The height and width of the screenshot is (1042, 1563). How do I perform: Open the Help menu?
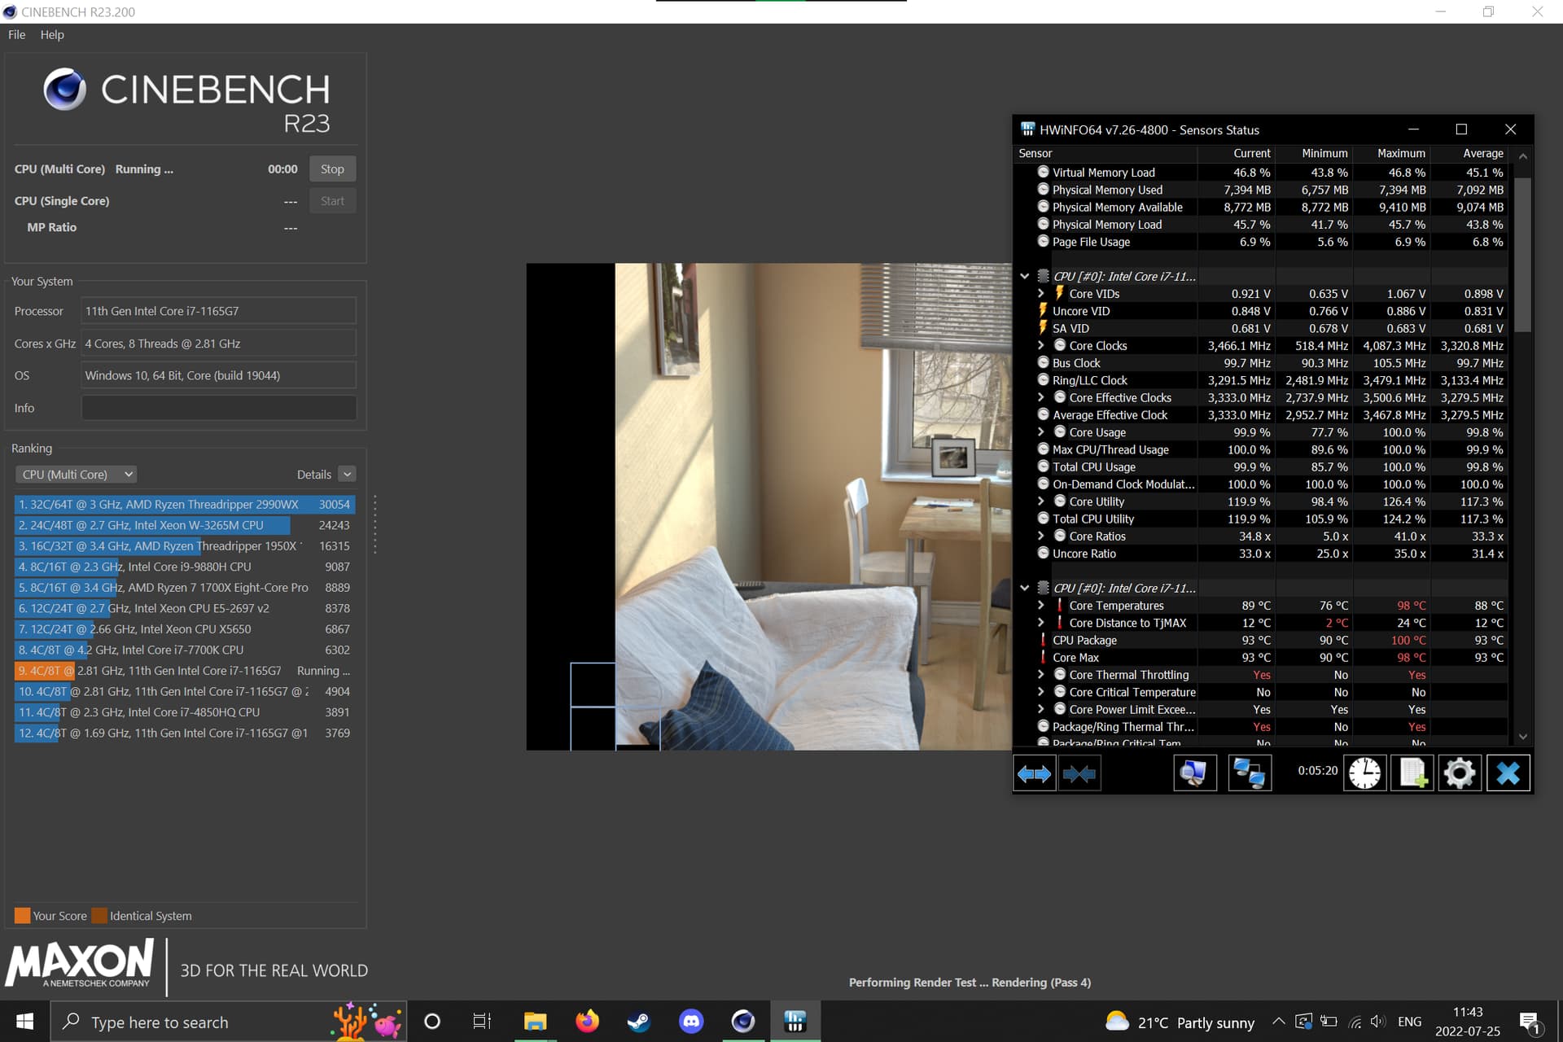coord(52,34)
